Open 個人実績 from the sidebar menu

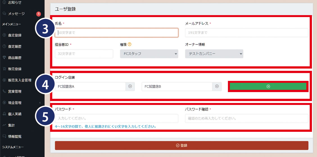(15, 114)
